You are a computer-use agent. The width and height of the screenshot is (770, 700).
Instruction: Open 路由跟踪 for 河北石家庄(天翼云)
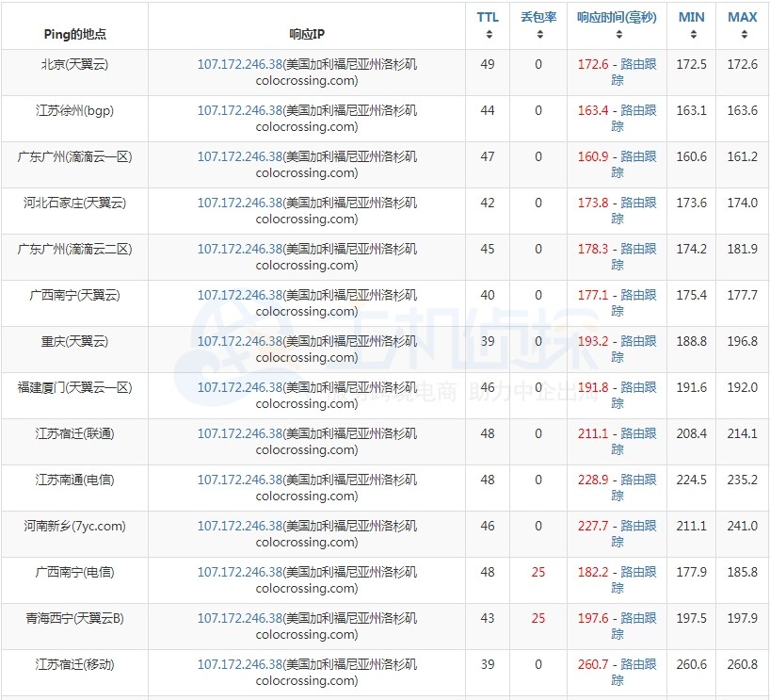pyautogui.click(x=638, y=203)
